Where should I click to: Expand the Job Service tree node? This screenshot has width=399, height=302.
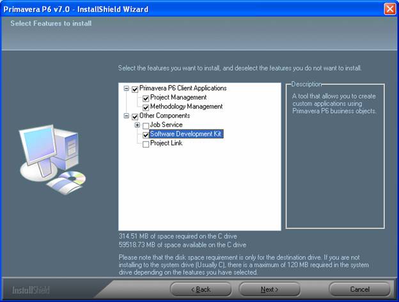coord(137,125)
